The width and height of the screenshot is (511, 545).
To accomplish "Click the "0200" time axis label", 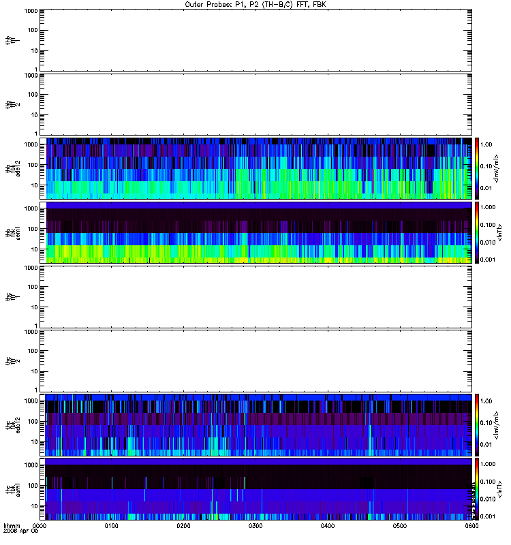I will click(x=183, y=526).
